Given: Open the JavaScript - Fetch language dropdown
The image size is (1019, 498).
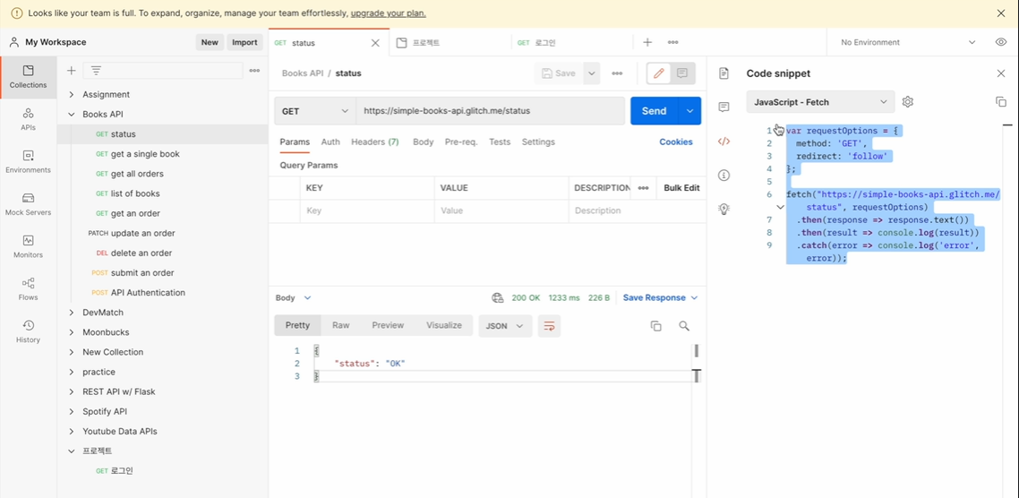Looking at the screenshot, I should click(x=820, y=102).
